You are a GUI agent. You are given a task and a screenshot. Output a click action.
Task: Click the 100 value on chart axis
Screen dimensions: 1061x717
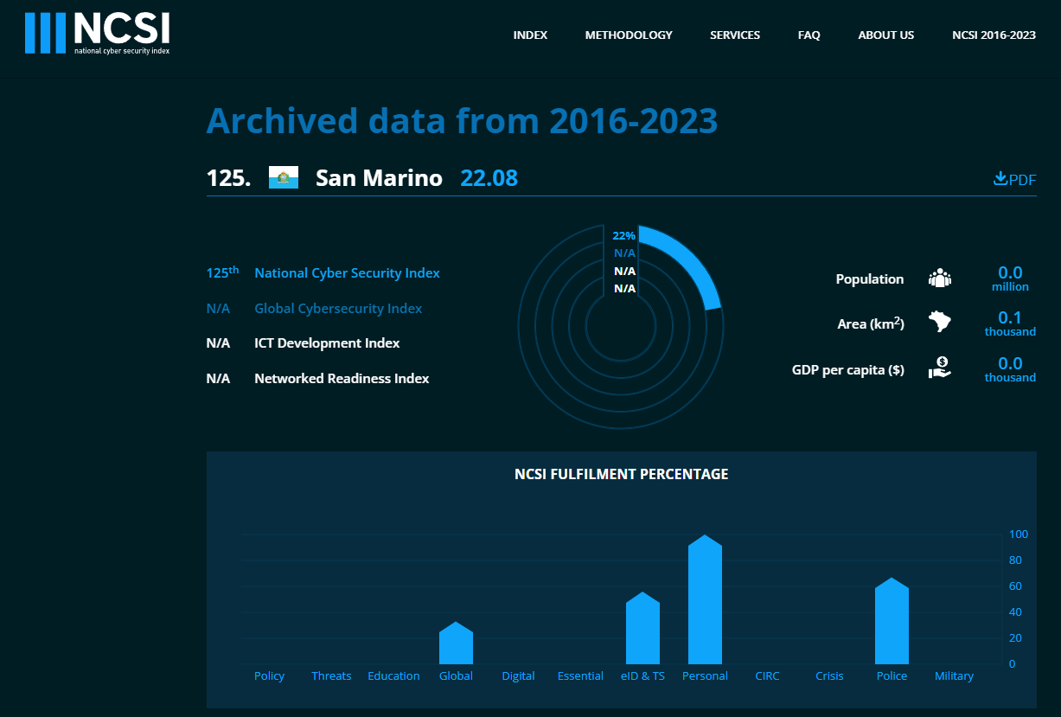[x=1019, y=535]
